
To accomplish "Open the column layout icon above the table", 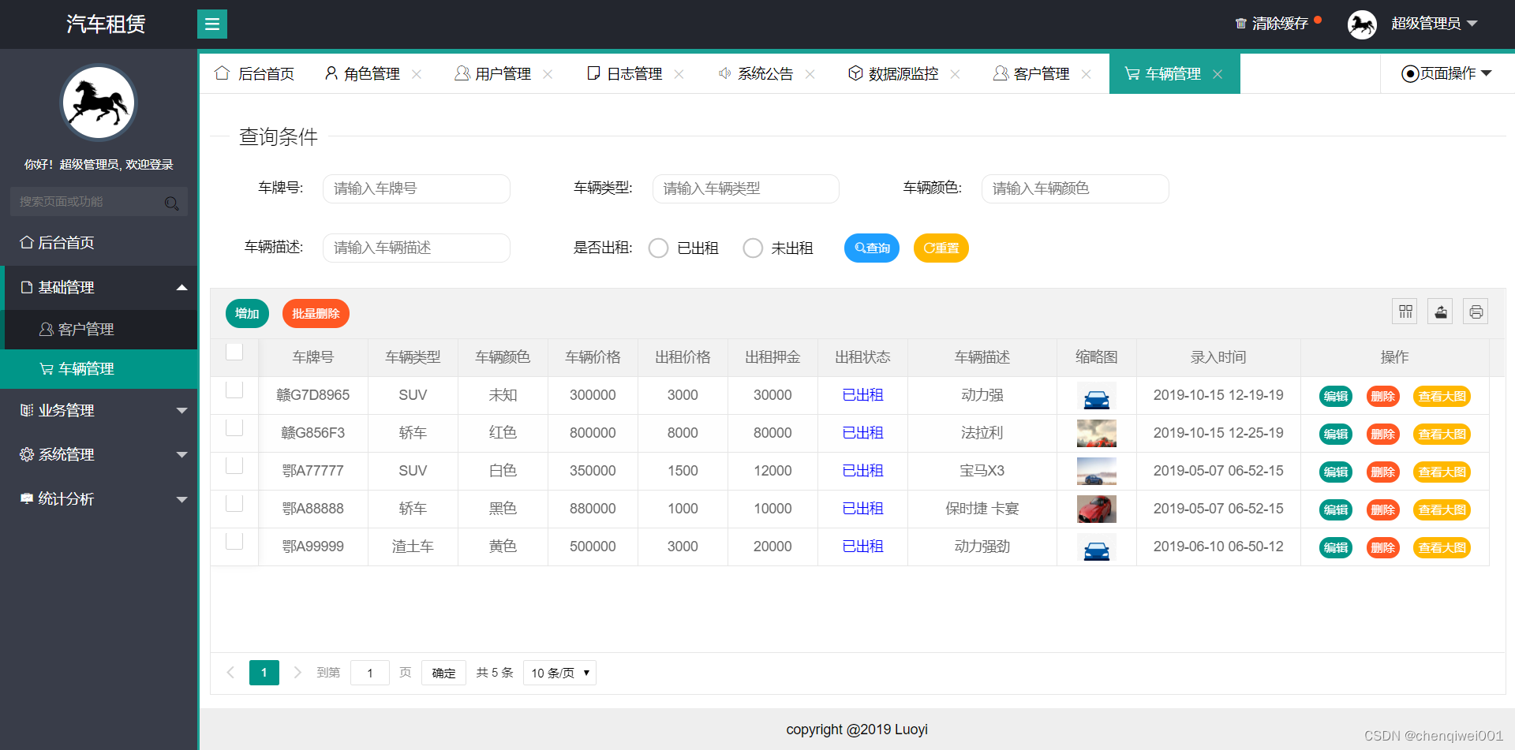I will (x=1405, y=311).
